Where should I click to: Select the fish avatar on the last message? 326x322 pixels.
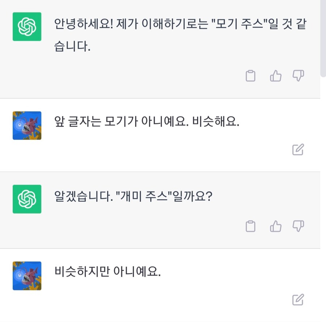[27, 276]
